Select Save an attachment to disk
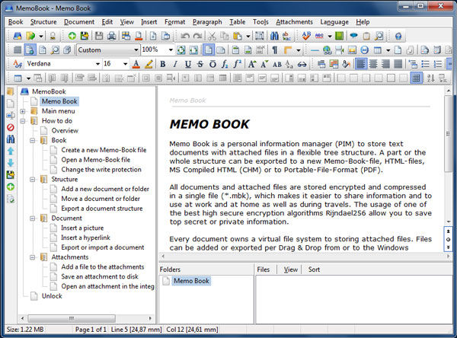 pyautogui.click(x=100, y=276)
